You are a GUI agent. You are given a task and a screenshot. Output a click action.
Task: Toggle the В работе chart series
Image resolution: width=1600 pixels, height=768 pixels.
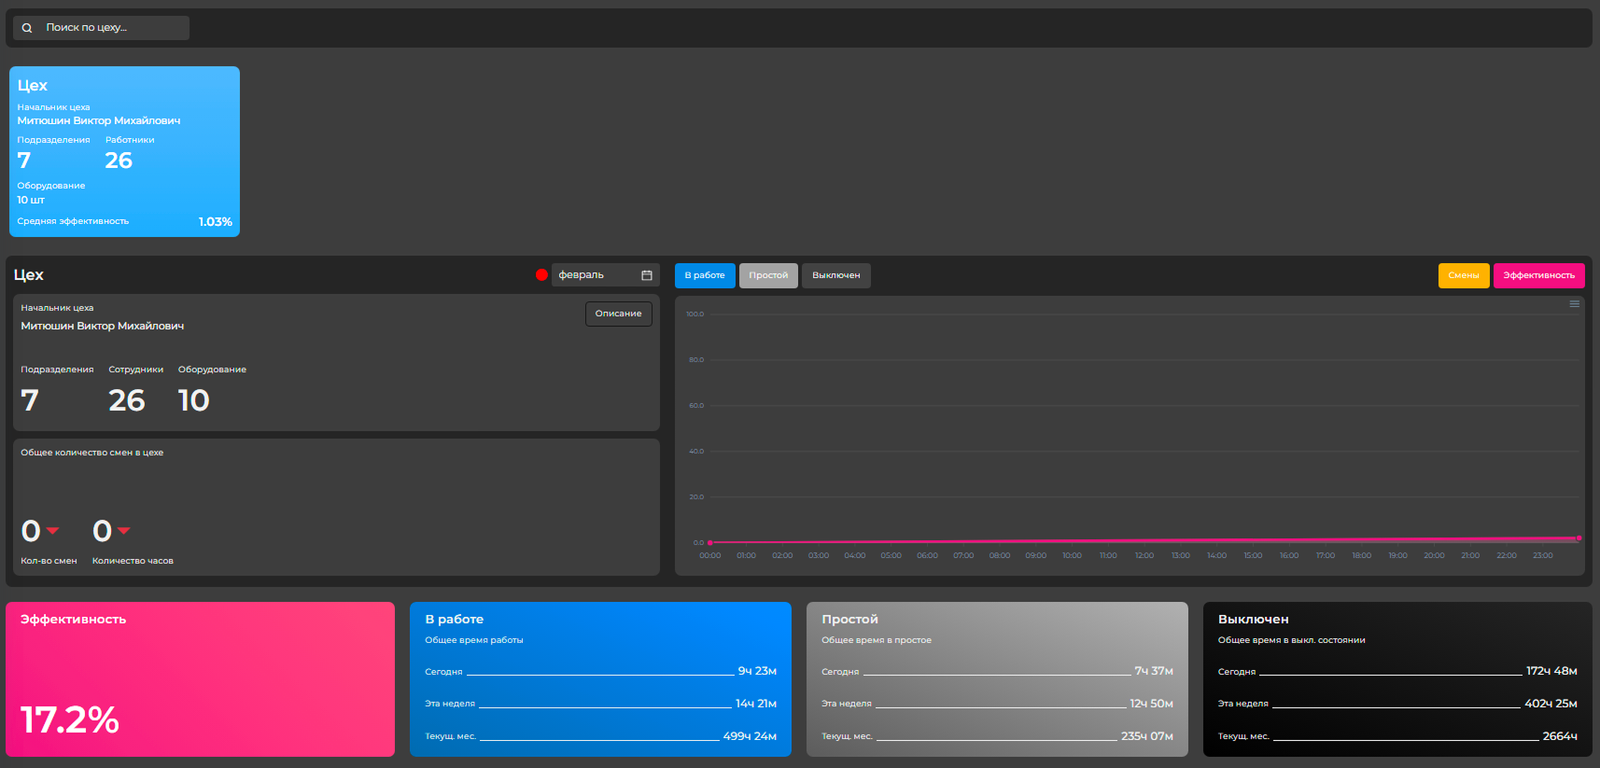tap(705, 275)
